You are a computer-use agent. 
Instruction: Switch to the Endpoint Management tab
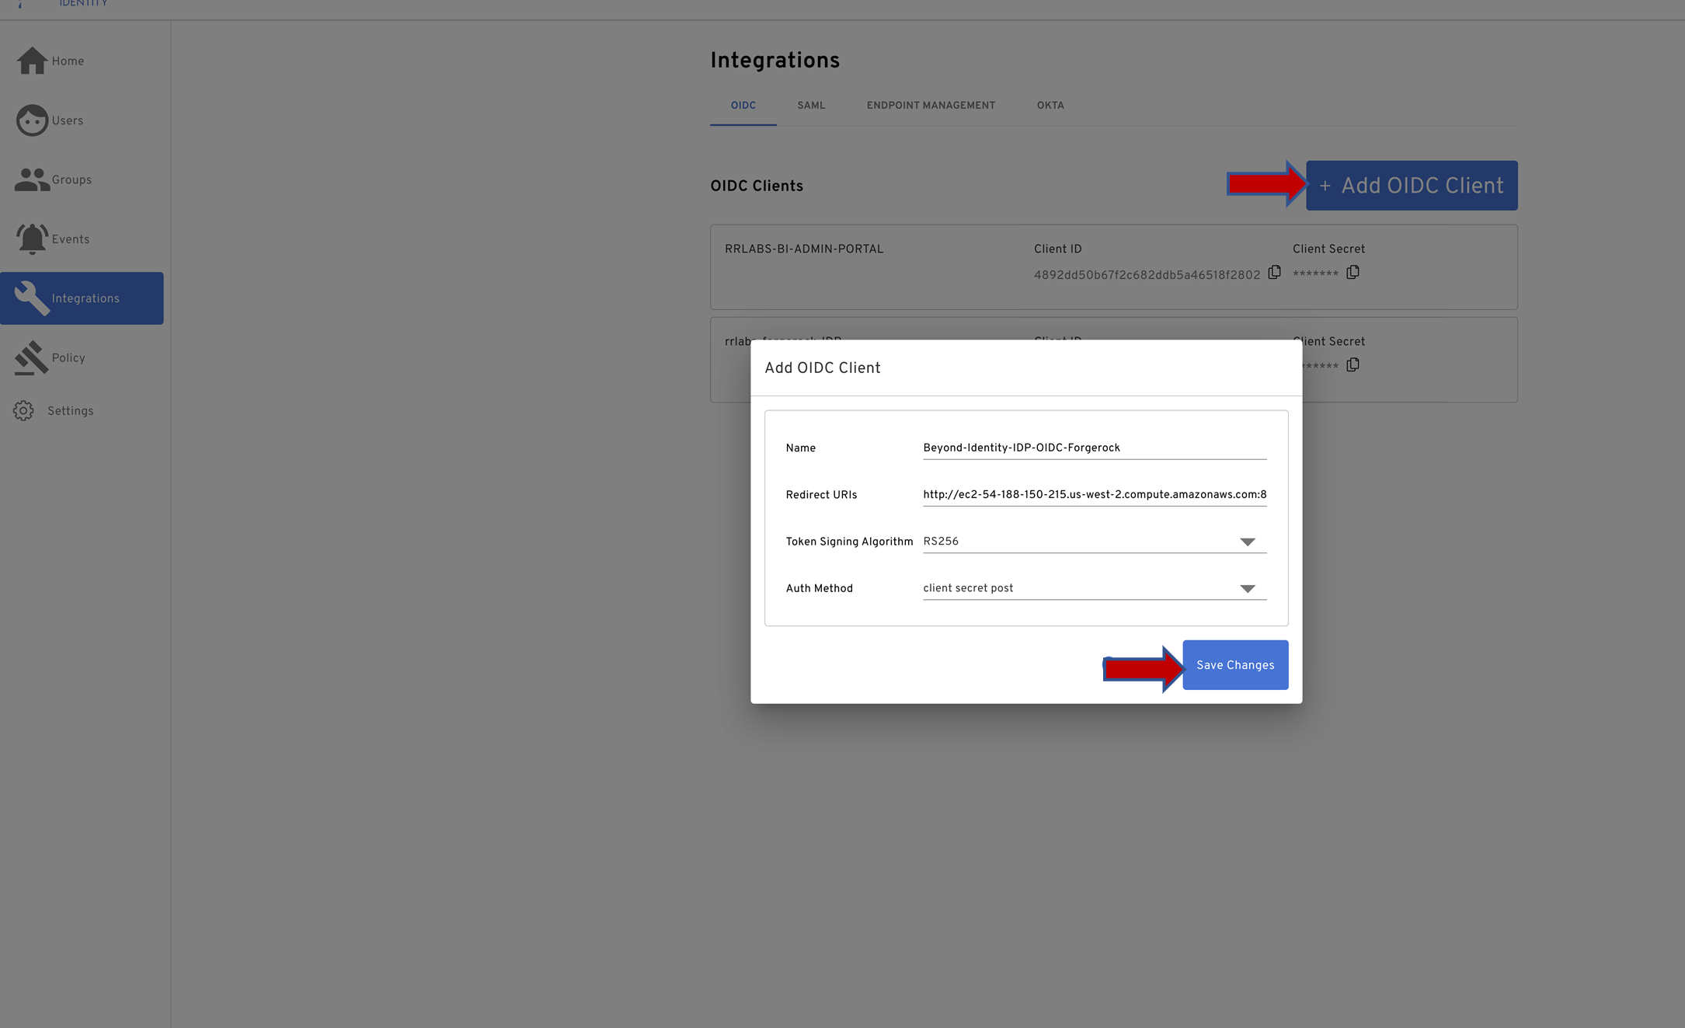[931, 106]
